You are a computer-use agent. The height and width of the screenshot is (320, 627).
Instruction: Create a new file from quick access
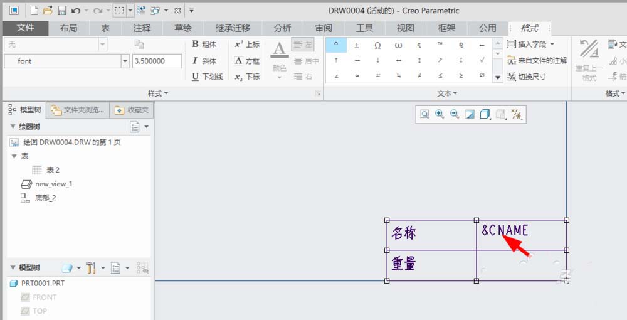tap(34, 11)
